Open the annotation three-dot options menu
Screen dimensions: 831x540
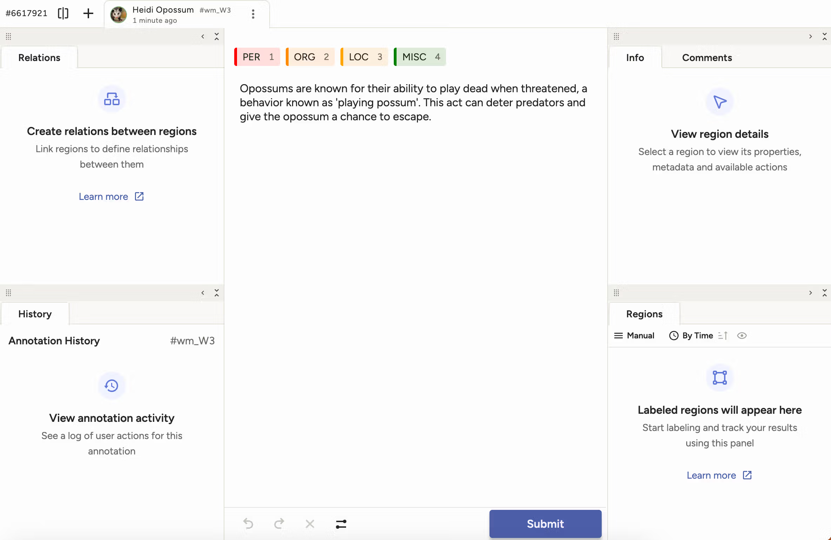tap(253, 14)
